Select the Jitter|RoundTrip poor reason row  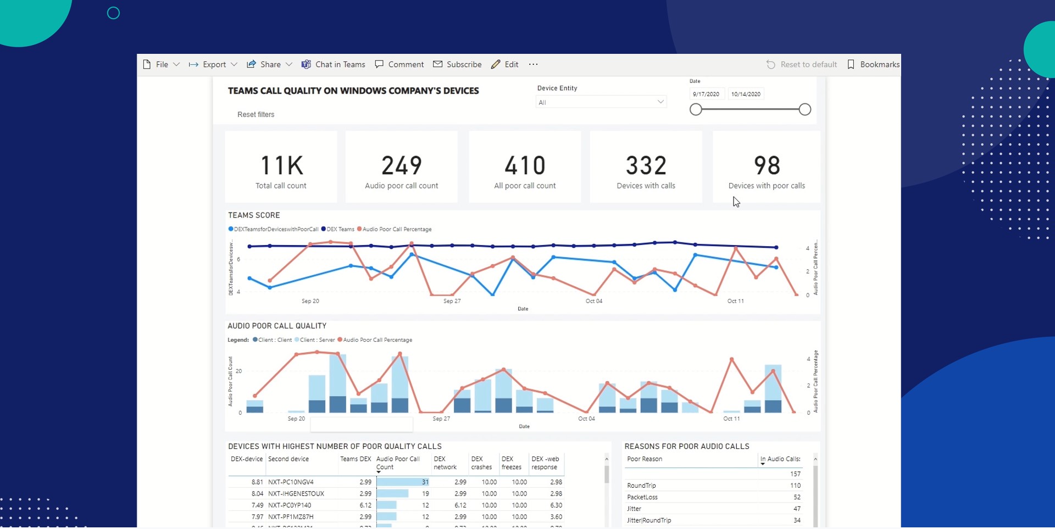714,520
